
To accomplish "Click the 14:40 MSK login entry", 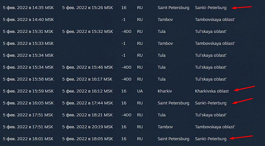I will (28, 19).
